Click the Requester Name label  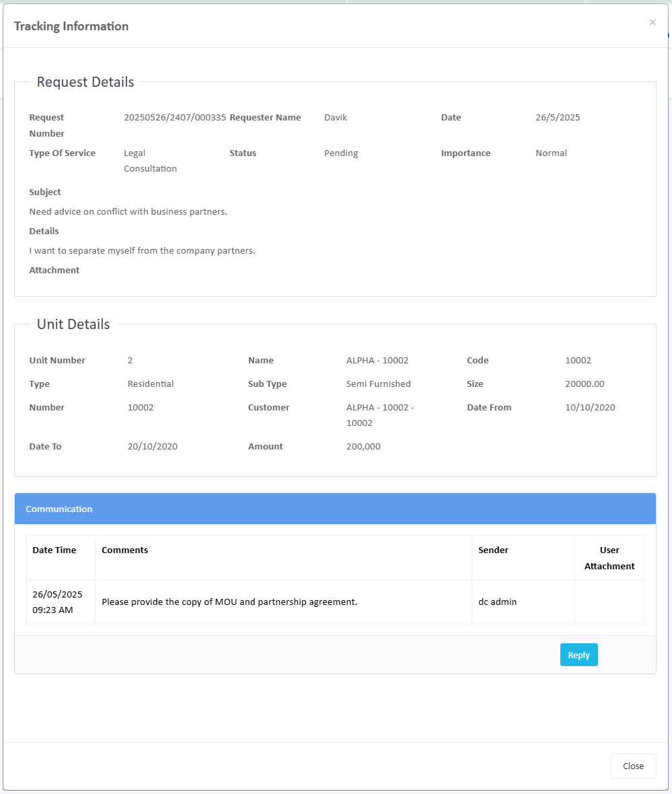coord(265,118)
